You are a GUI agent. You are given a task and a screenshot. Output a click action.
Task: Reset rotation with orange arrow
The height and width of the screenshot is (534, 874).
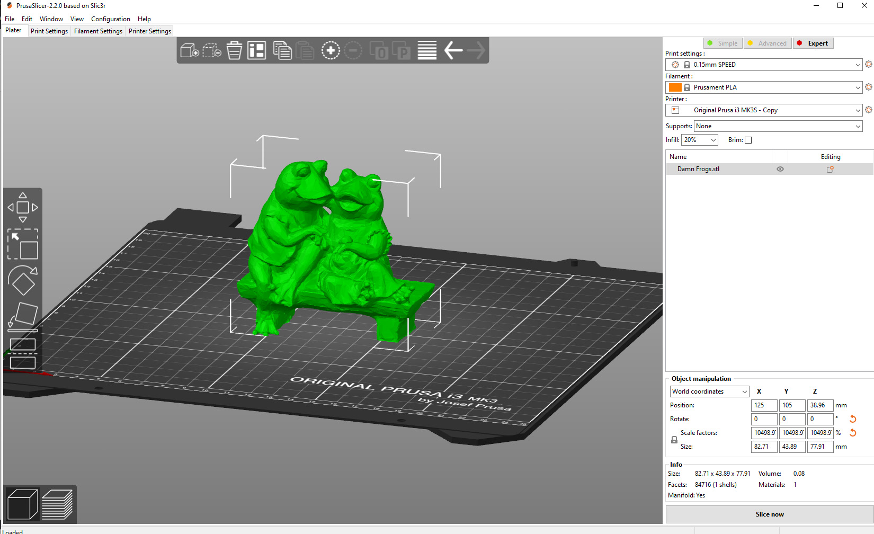pos(853,419)
